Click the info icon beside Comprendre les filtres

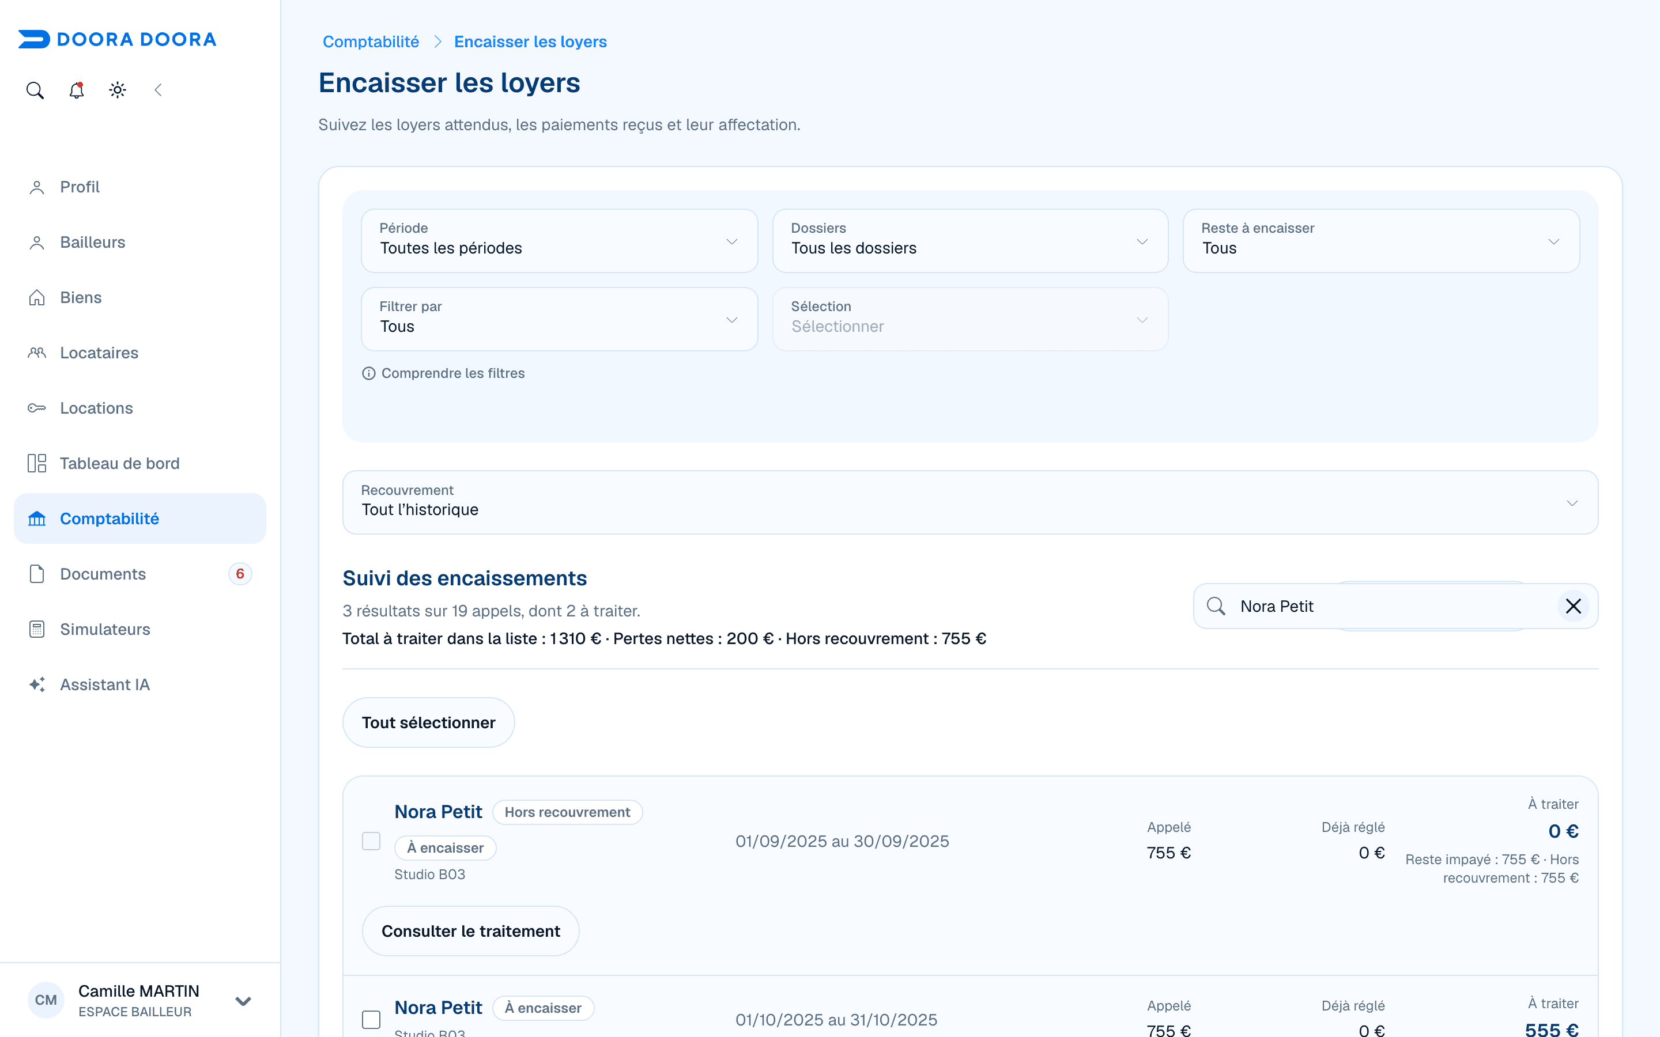click(369, 373)
